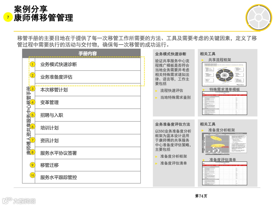Select the 服务水平协议签署 row
Screen dimensions: 274x206
coord(88,153)
